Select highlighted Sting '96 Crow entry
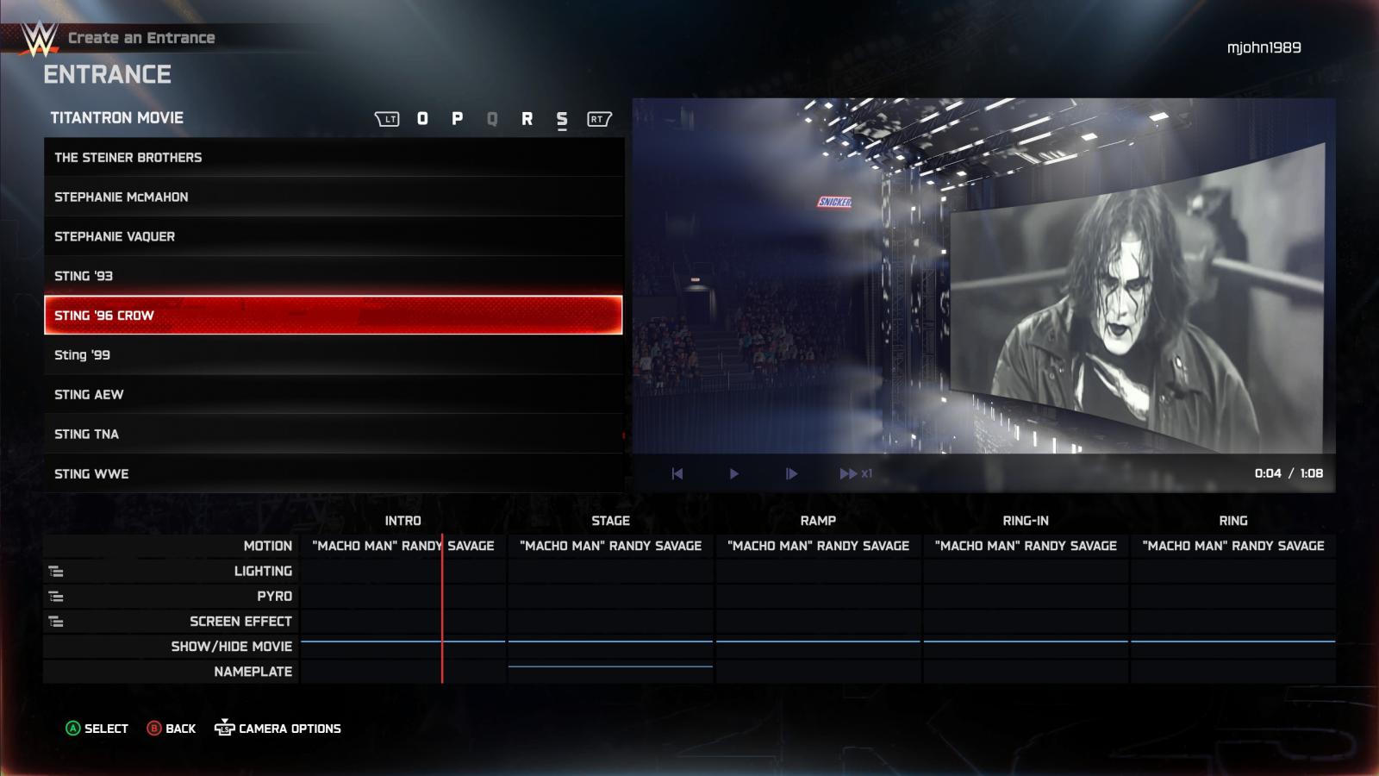The width and height of the screenshot is (1379, 776). click(334, 315)
